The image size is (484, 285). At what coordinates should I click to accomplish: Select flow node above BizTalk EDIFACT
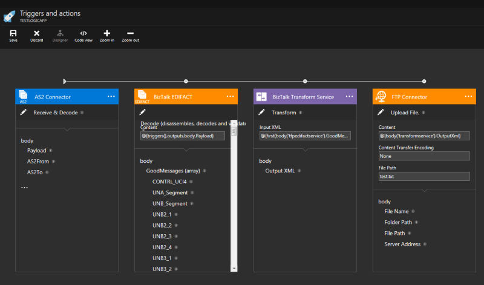pyautogui.click(x=186, y=81)
